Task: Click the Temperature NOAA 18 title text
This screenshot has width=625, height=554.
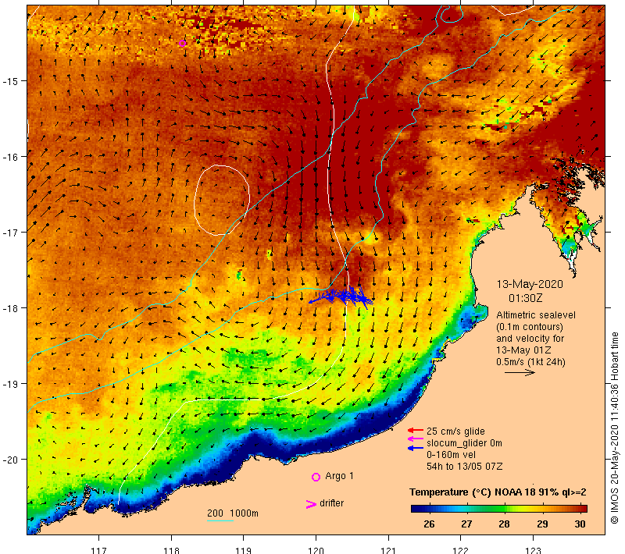Action: coord(498,492)
